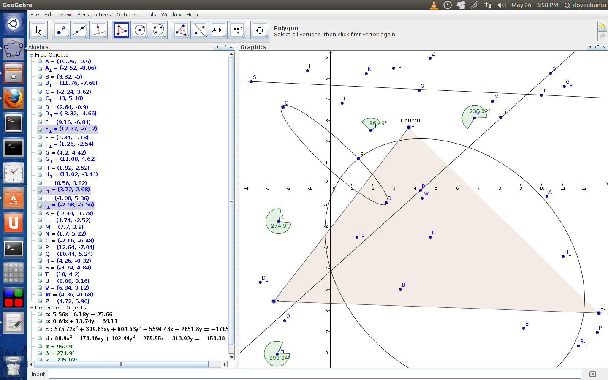Activate the ABC Insert Text tool
This screenshot has height=380, width=608.
218,30
